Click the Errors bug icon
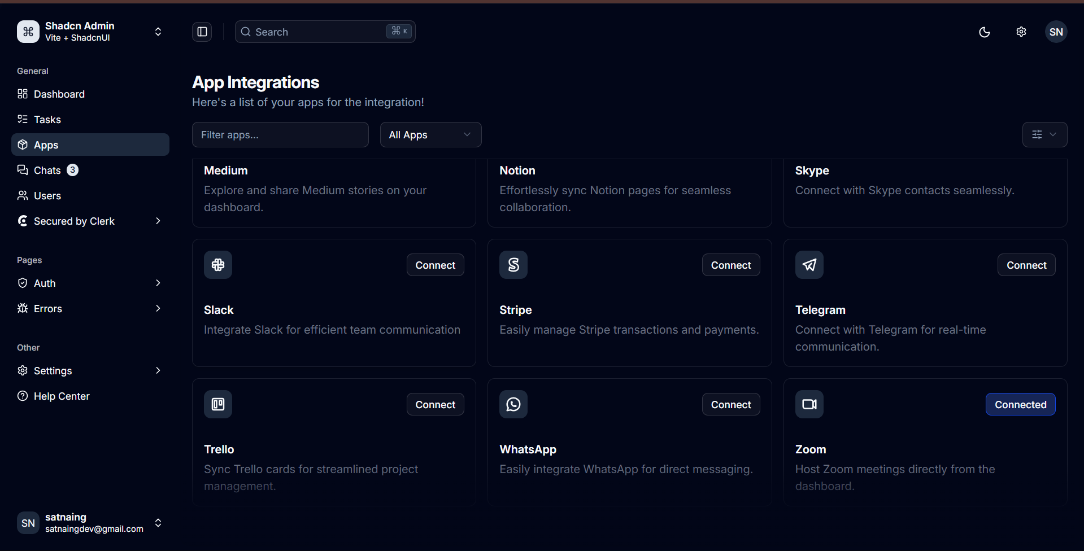This screenshot has height=551, width=1084. tap(23, 308)
